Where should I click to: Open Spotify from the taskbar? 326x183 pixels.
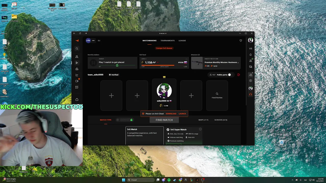pos(169,180)
